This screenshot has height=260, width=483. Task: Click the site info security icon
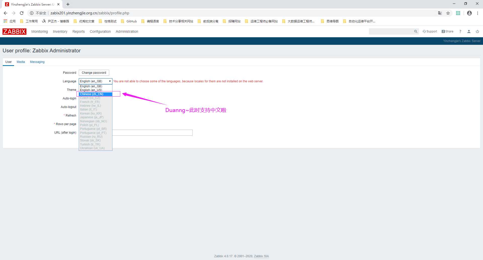click(32, 13)
